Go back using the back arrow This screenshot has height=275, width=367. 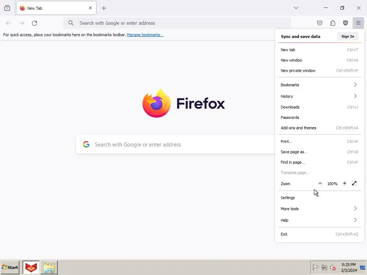pos(9,23)
